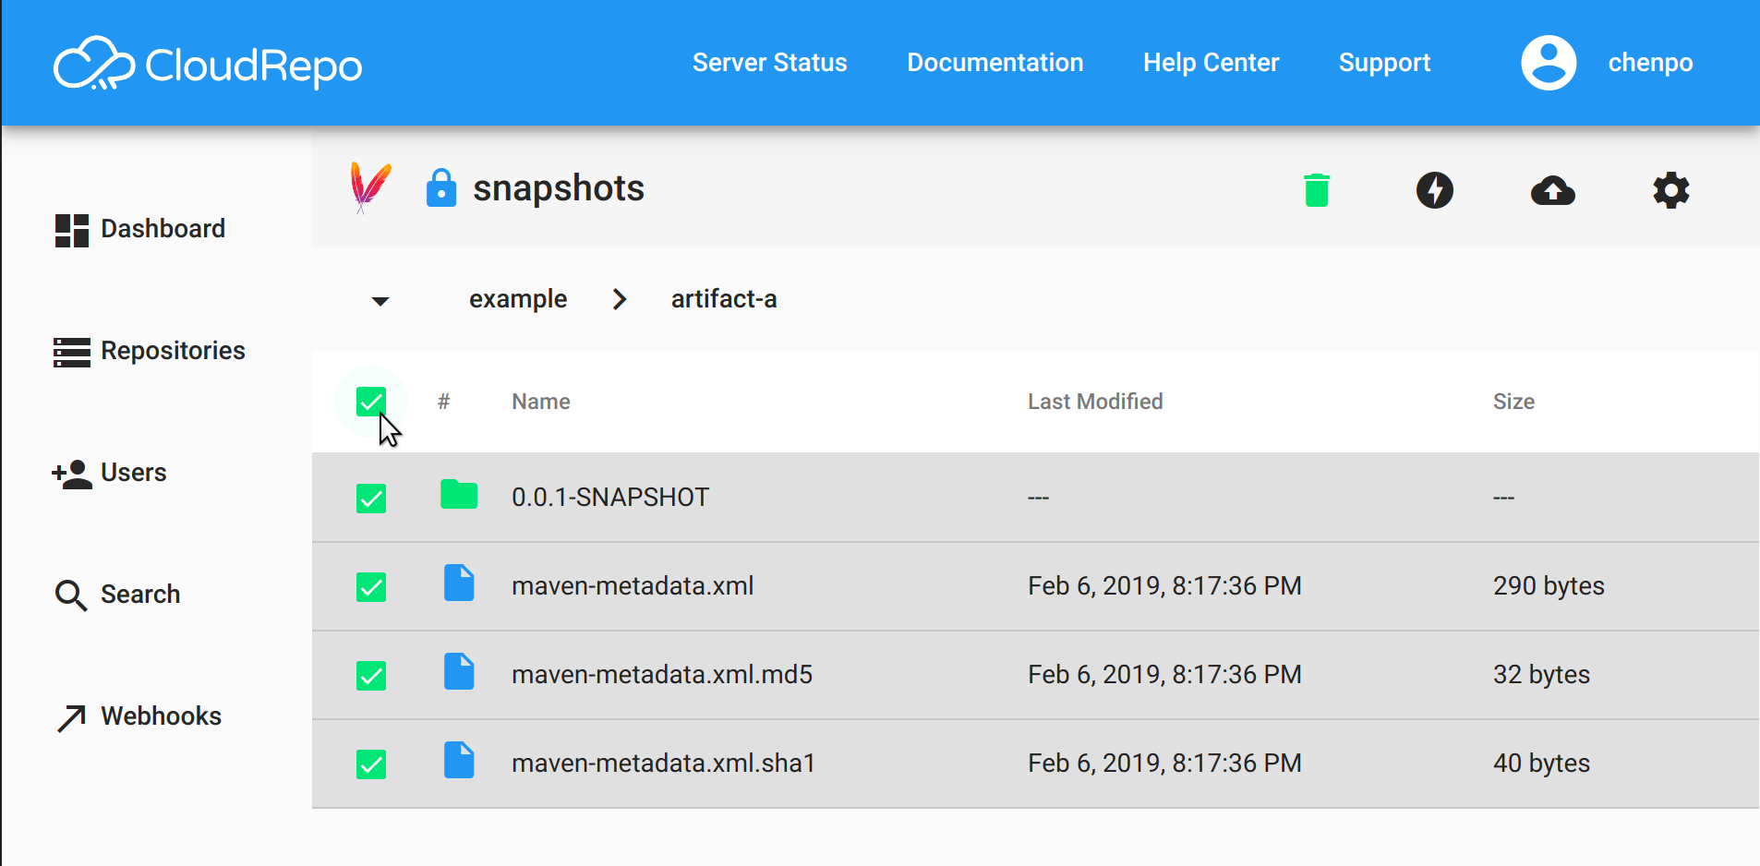Click the 290 bytes size value
This screenshot has height=866, width=1760.
(x=1549, y=585)
